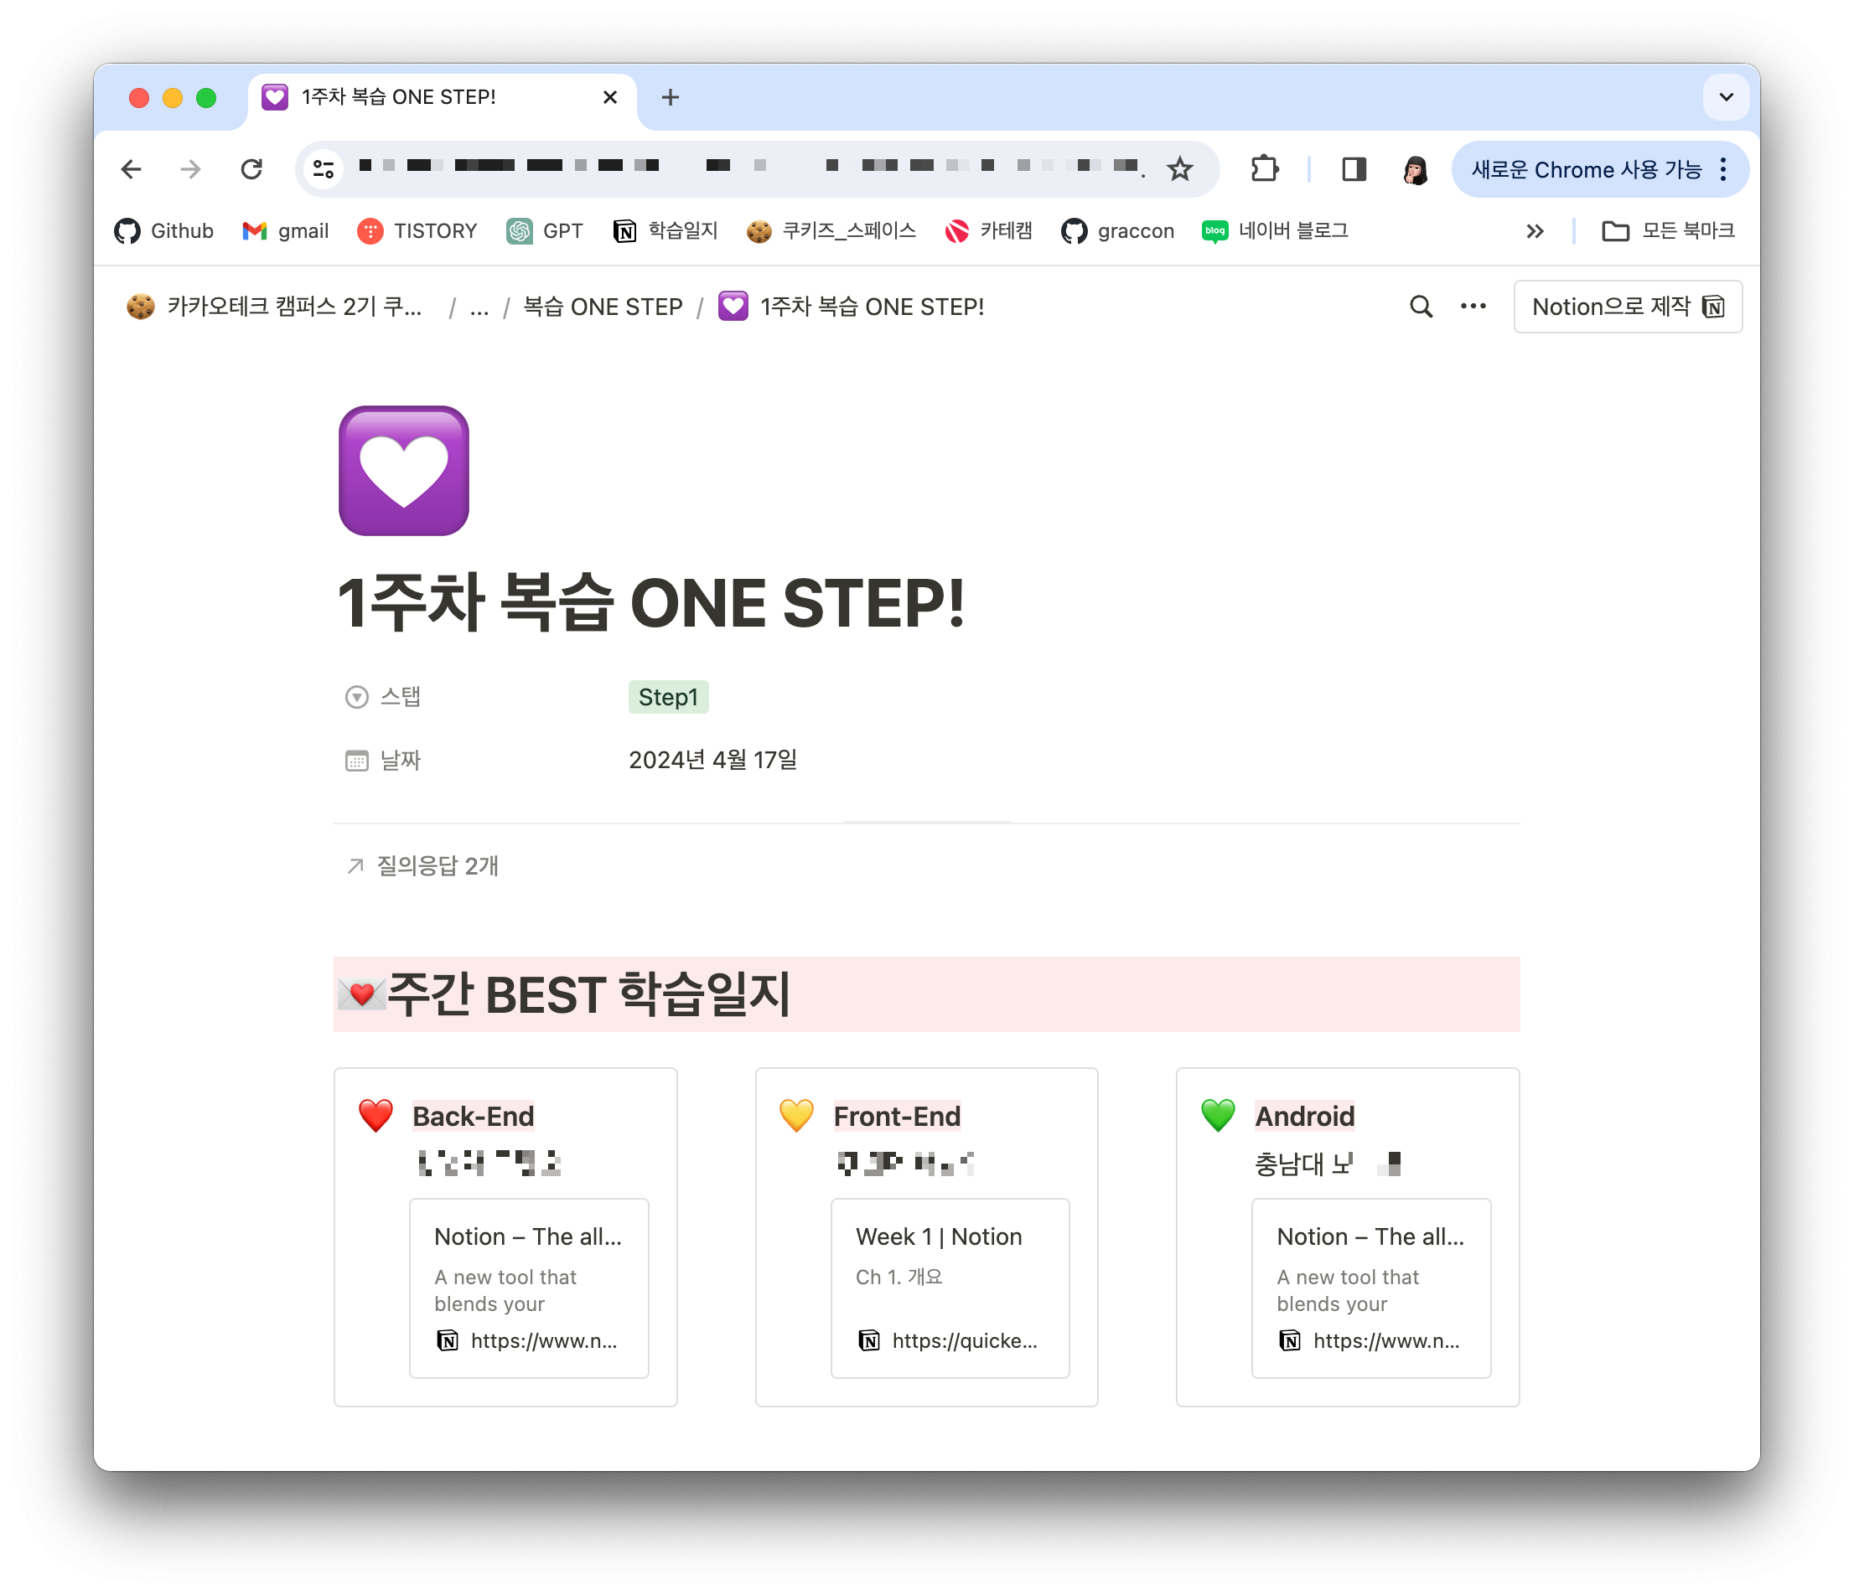Click the red heart Back-End icon

(x=375, y=1116)
